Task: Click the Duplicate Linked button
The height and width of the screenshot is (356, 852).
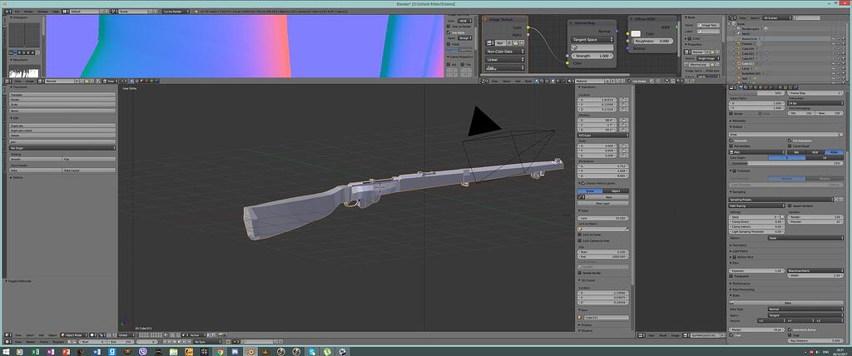Action: (62, 131)
